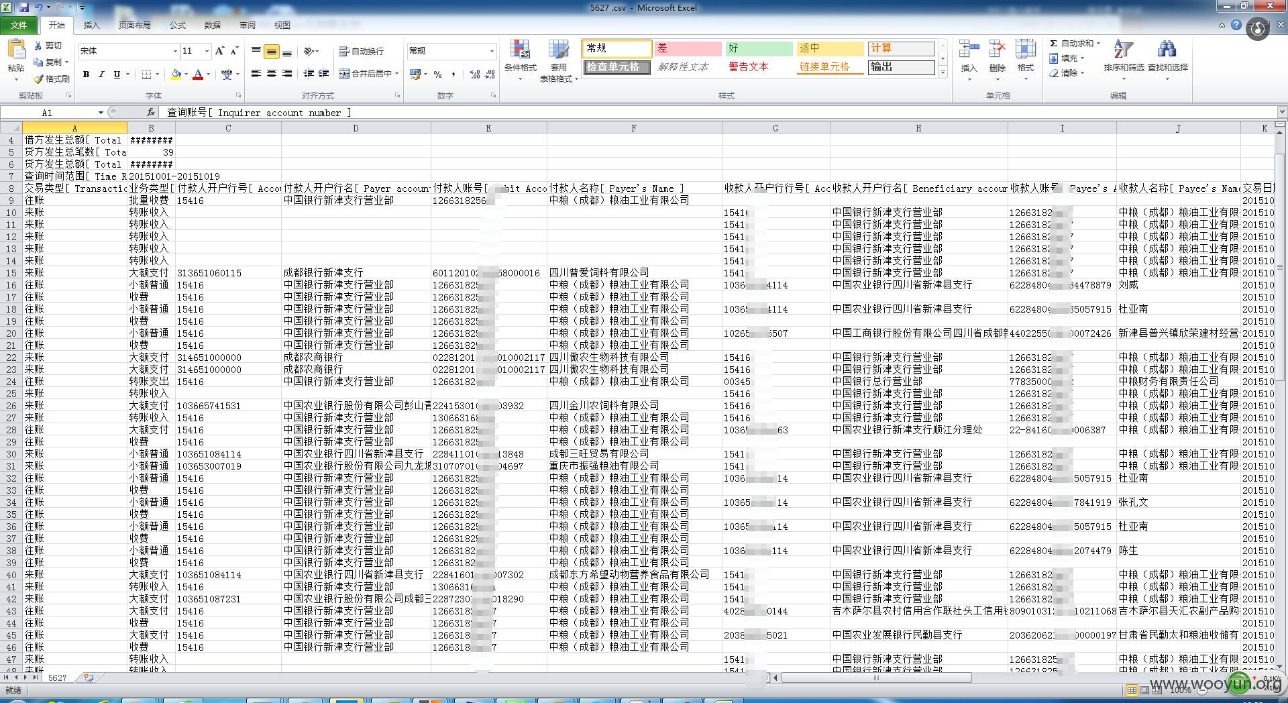This screenshot has width=1288, height=703.
Task: Open the File (文件) tab
Action: pos(19,25)
